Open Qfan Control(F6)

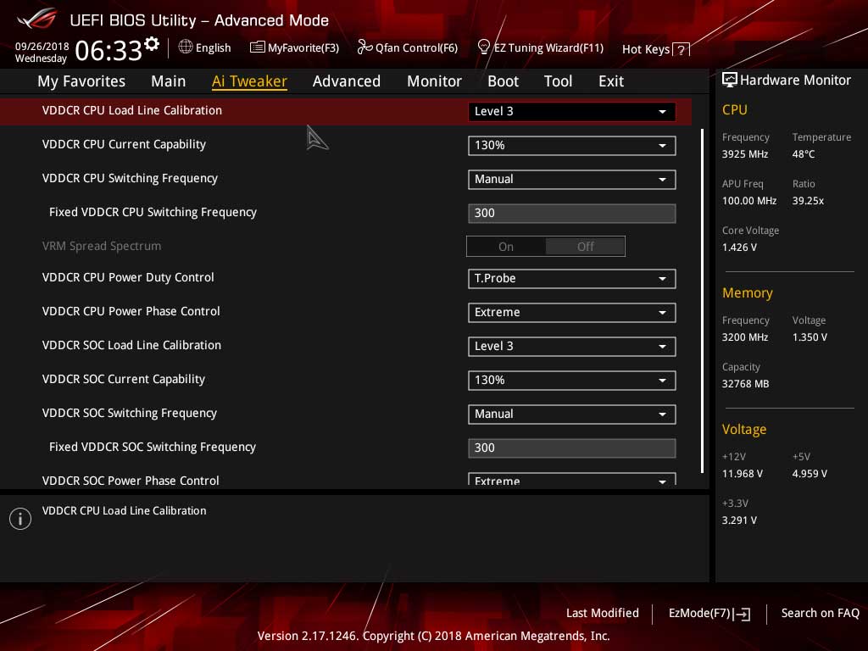pyautogui.click(x=408, y=47)
